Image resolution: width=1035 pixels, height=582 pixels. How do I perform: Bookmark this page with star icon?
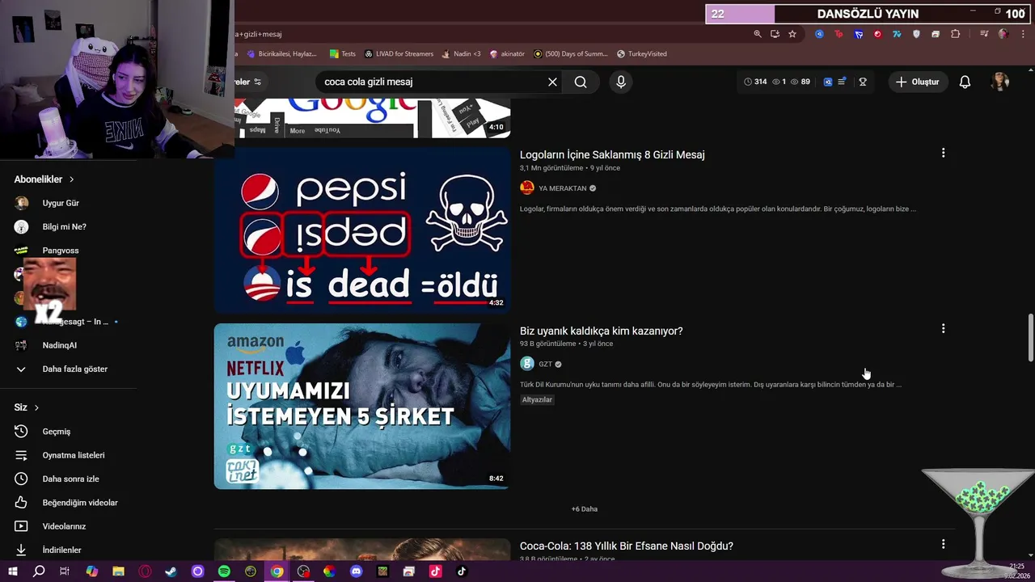coord(792,34)
